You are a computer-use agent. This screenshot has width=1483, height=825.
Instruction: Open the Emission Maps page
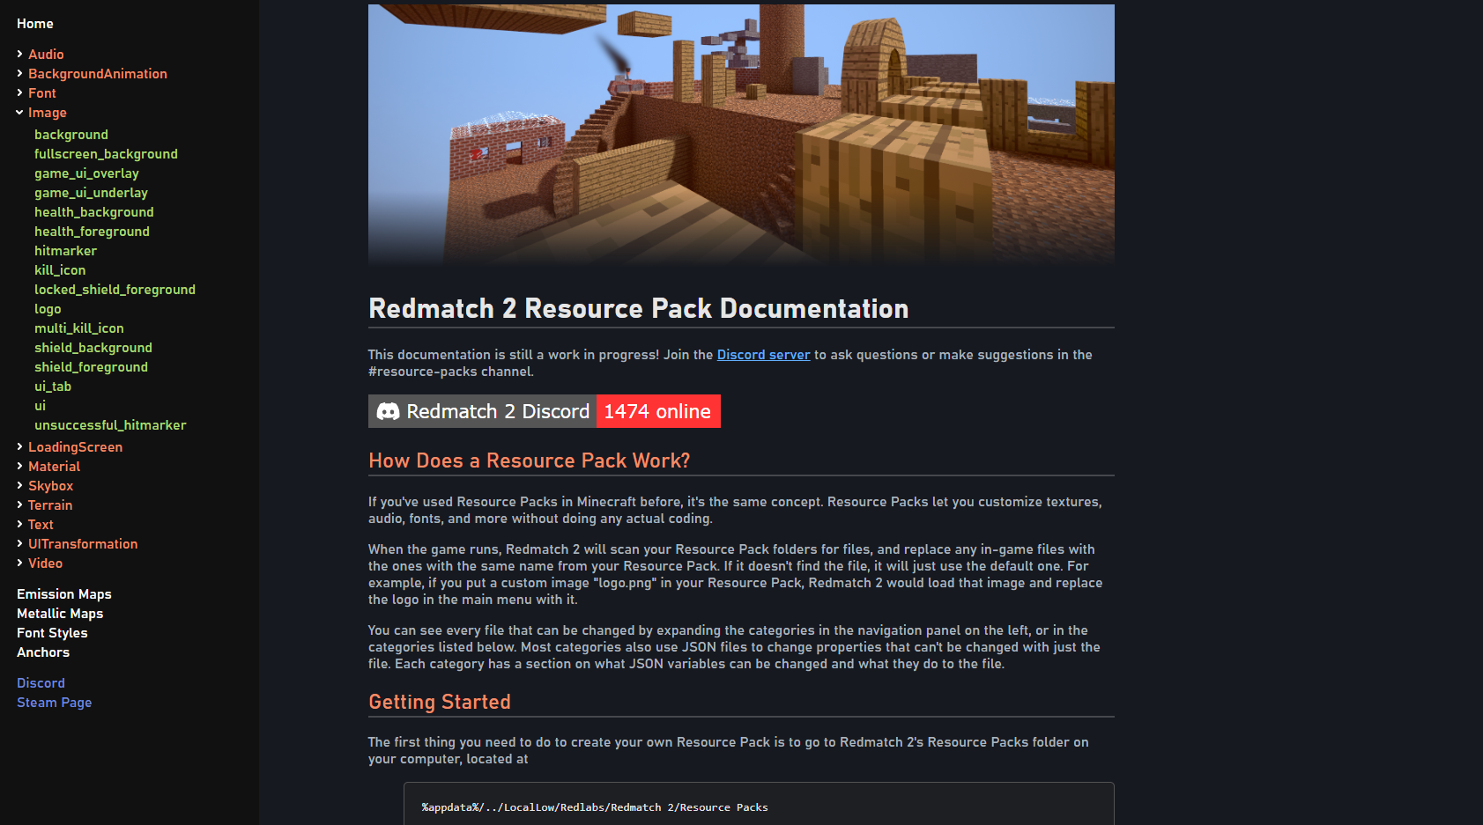point(64,594)
